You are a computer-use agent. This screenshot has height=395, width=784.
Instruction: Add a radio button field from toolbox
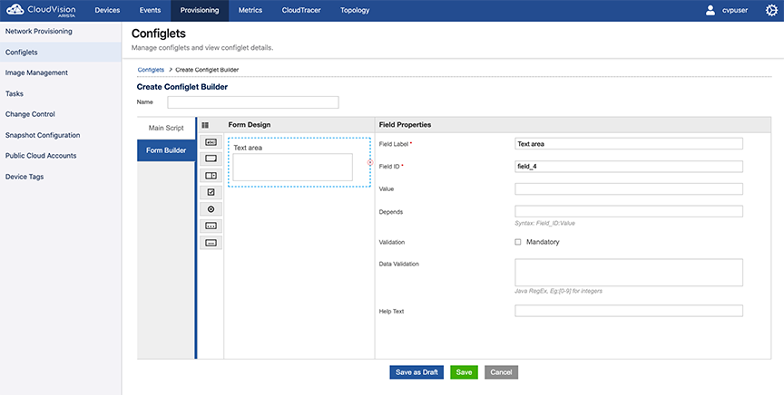click(x=211, y=209)
